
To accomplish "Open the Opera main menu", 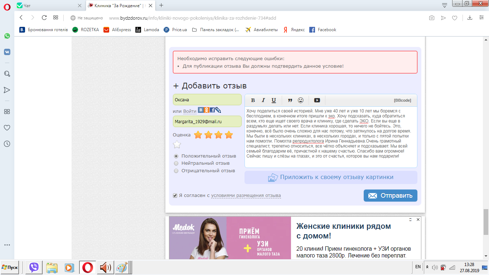I will 7,6.
